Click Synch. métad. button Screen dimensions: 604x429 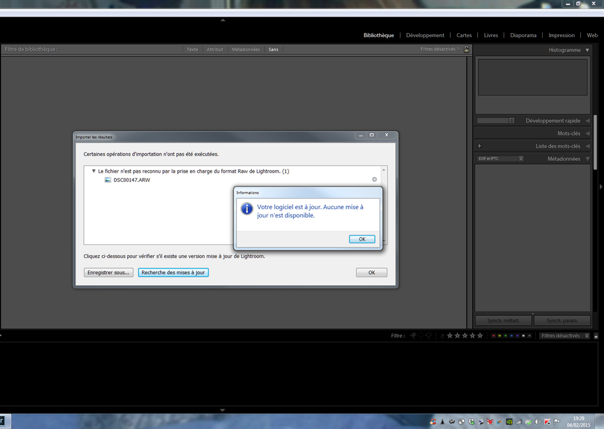(x=503, y=321)
